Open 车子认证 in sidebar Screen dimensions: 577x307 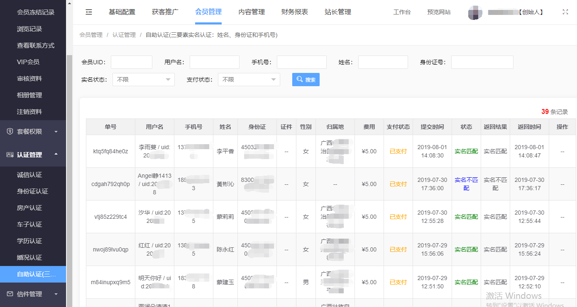(29, 225)
